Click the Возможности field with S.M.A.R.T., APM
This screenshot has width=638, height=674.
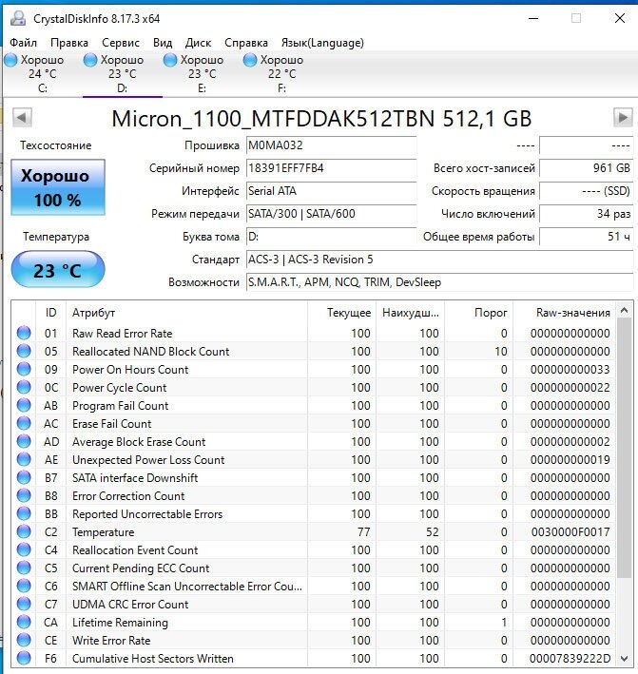(439, 282)
